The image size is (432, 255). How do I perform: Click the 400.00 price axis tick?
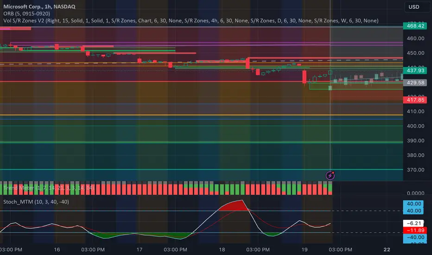coord(415,126)
